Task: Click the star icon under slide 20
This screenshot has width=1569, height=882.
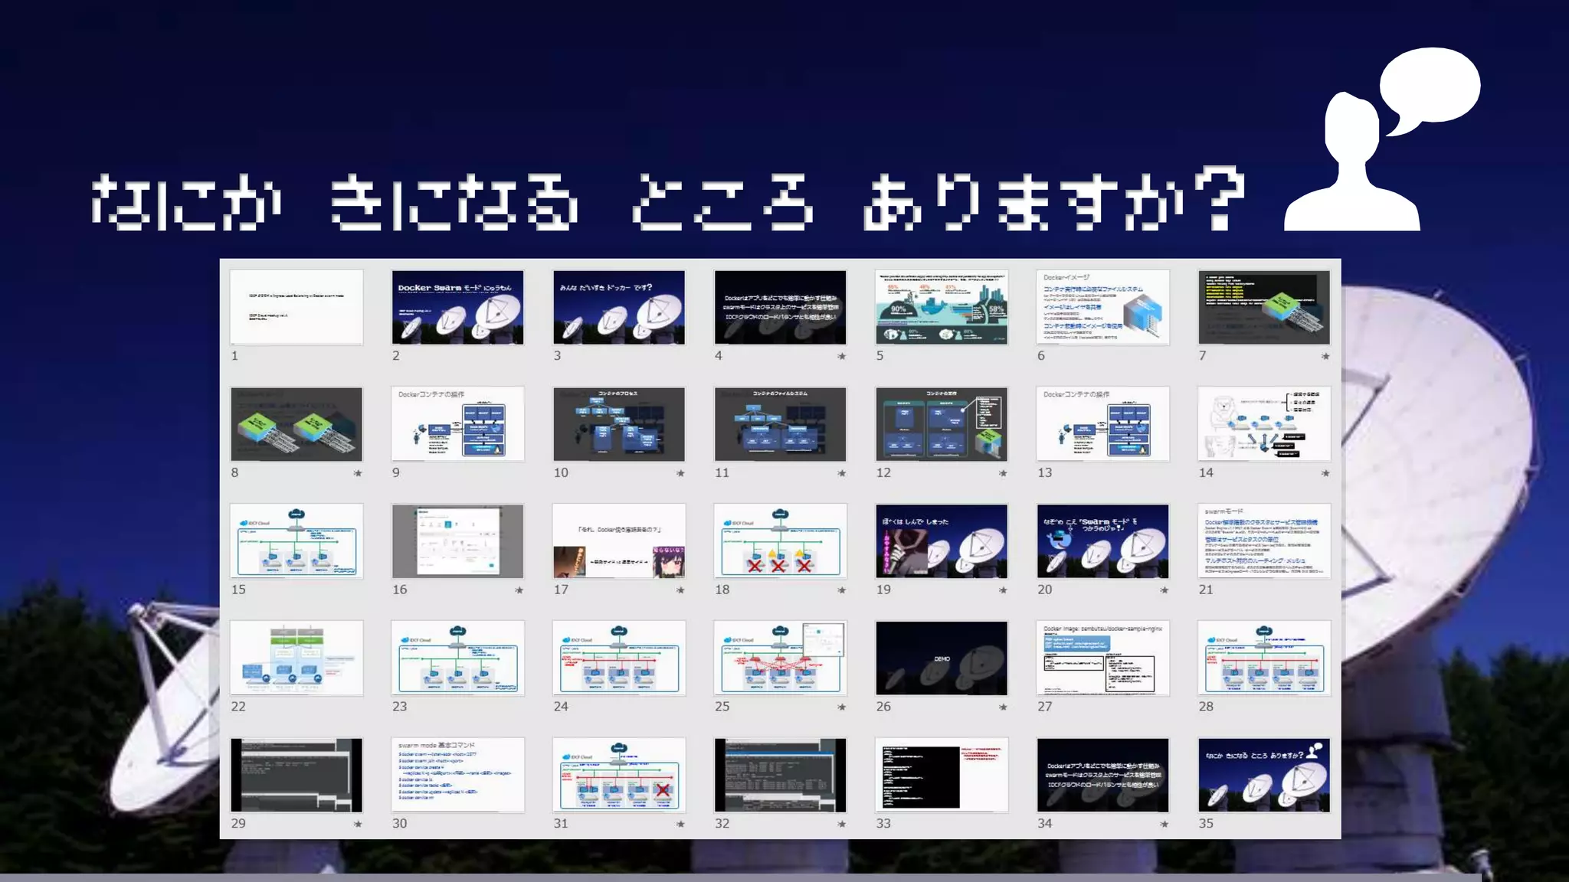Action: pos(1164,590)
